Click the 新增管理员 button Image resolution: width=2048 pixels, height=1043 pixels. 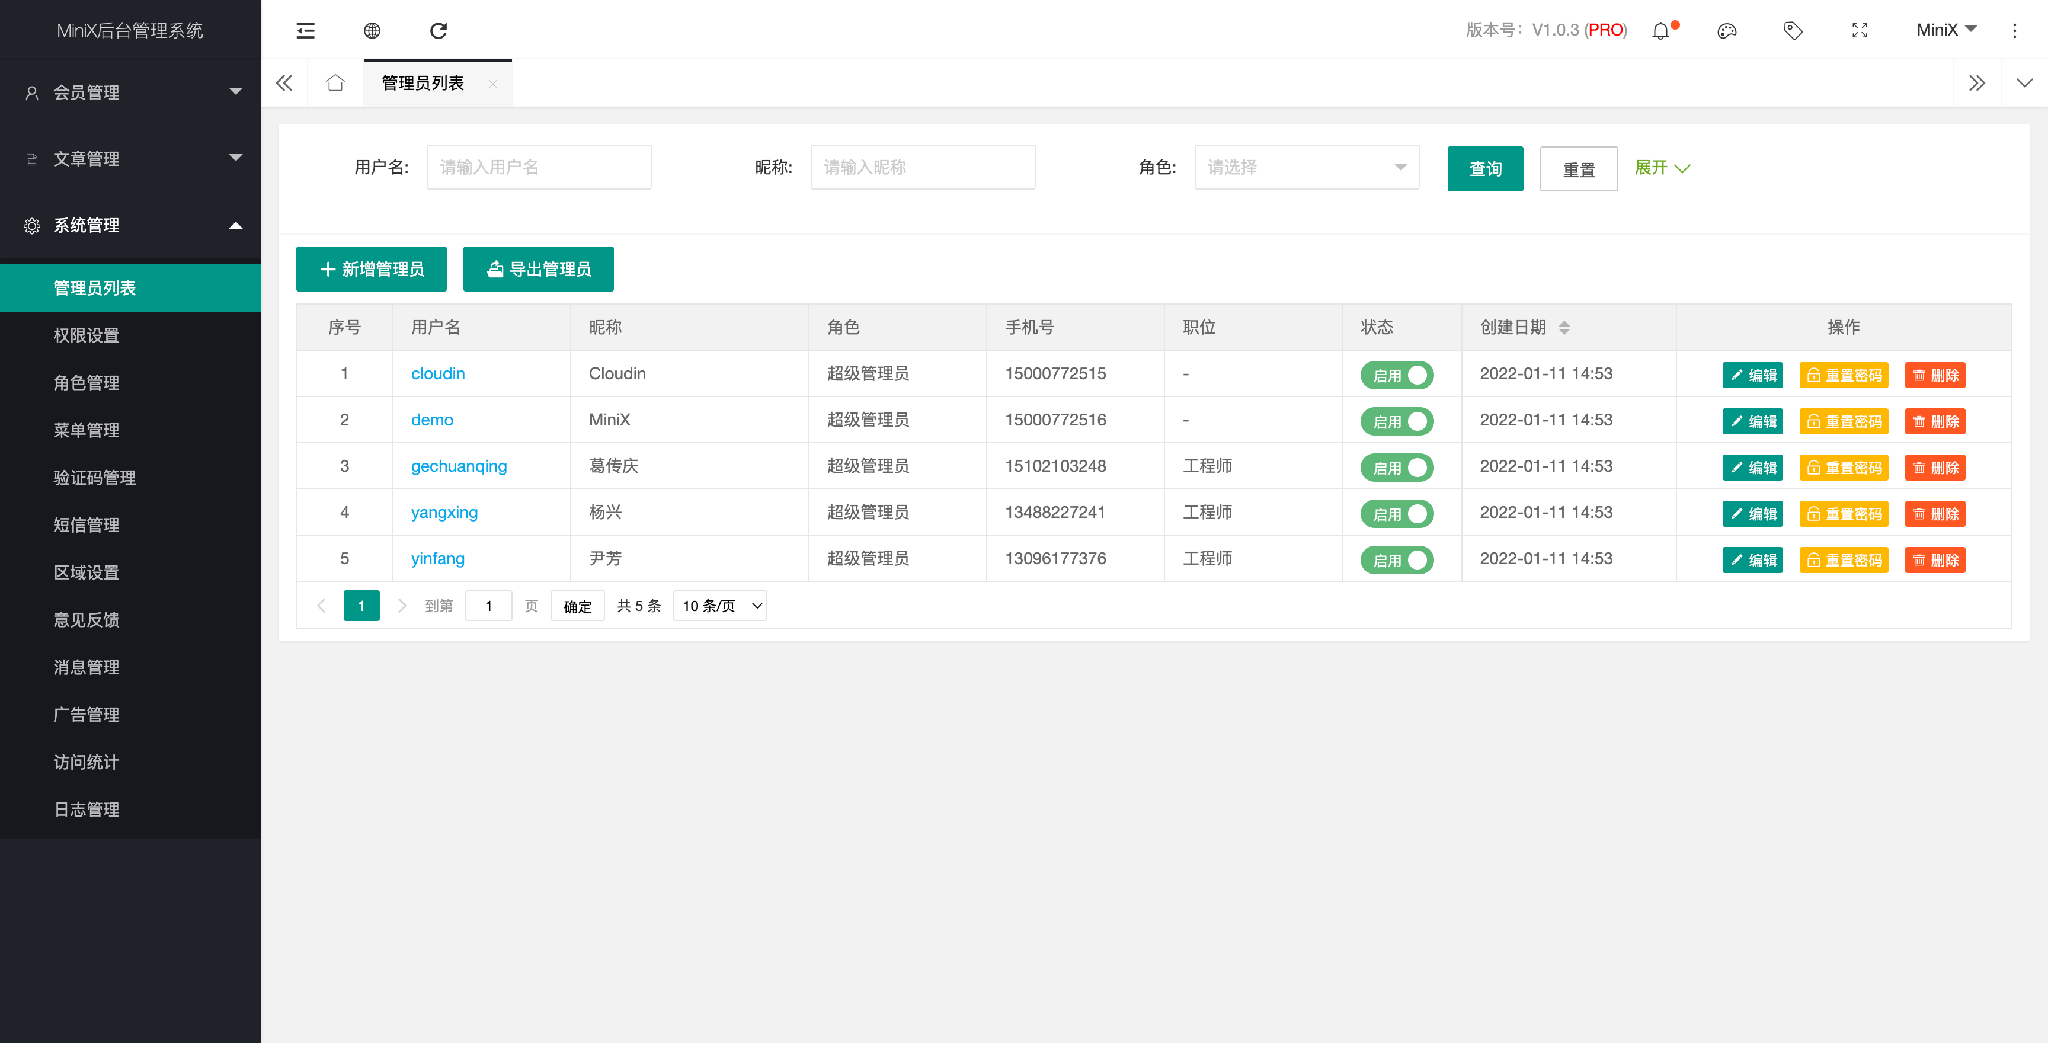point(372,268)
